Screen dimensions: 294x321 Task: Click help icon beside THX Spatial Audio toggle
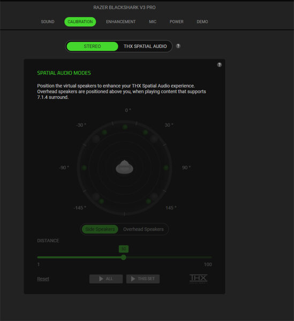click(178, 46)
